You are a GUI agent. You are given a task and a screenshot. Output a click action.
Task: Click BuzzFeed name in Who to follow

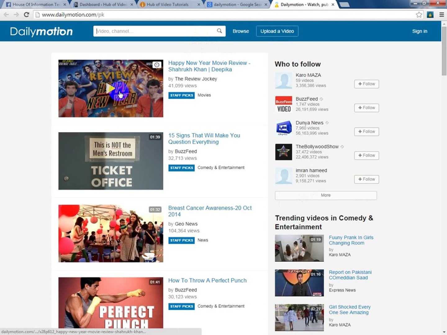click(x=307, y=99)
